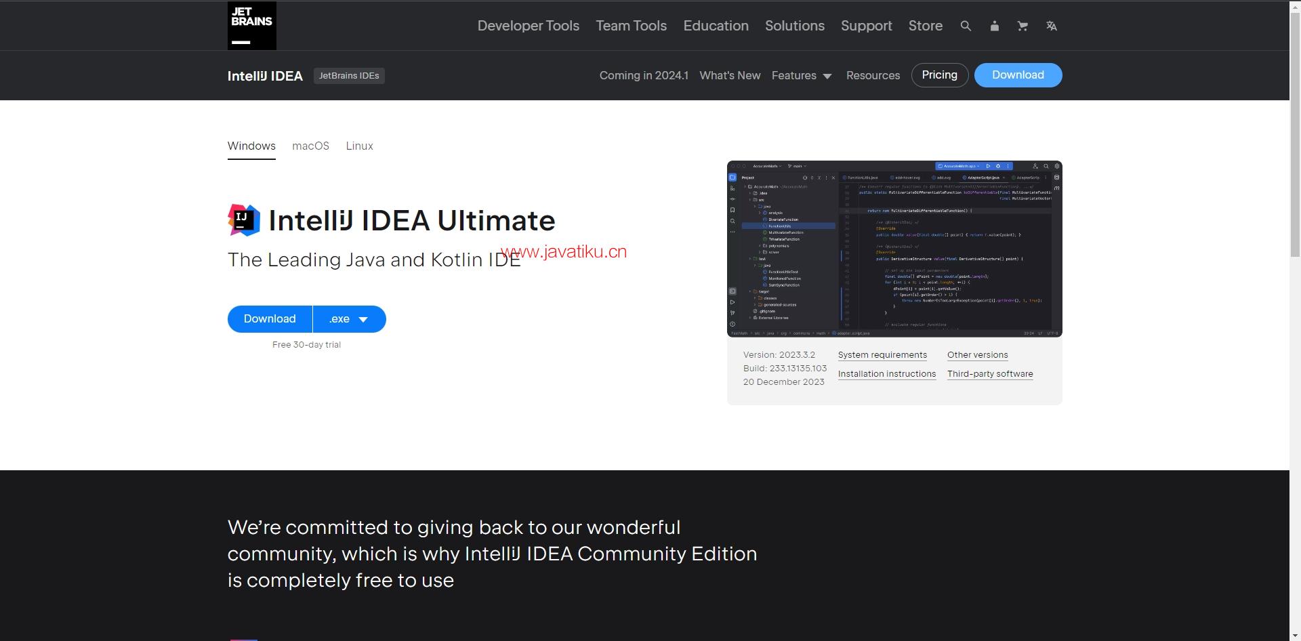Viewport: 1301px width, 641px height.
Task: Switch to the macOS tab
Action: click(310, 146)
